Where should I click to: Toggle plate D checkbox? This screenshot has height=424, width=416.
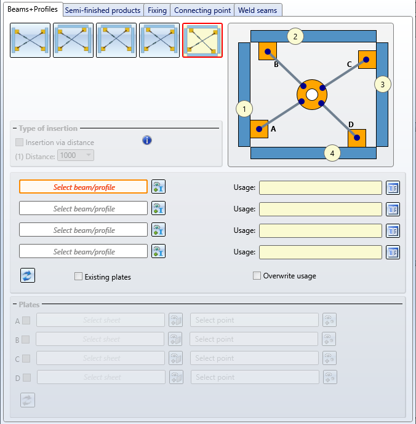(x=27, y=377)
